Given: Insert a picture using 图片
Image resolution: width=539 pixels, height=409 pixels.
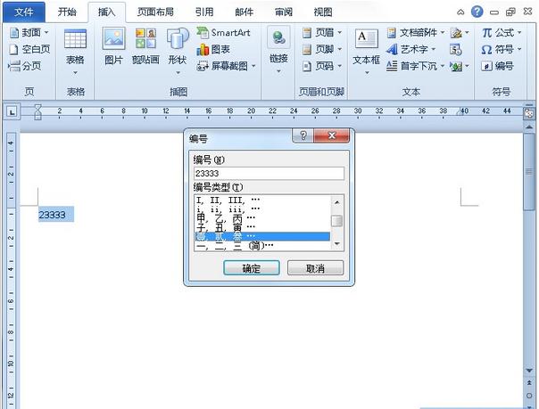Looking at the screenshot, I should [x=114, y=47].
